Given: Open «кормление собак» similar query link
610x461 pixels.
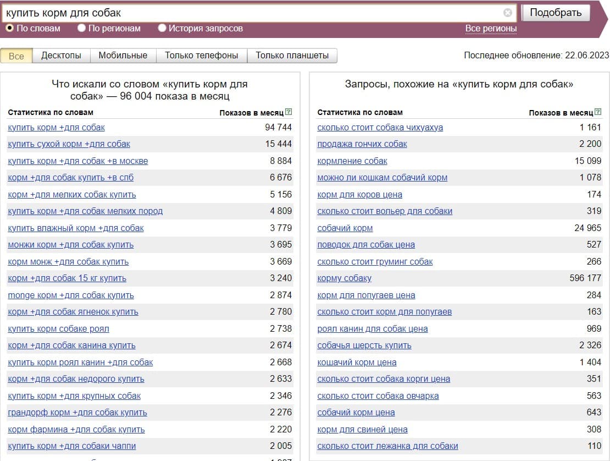Looking at the screenshot, I should [352, 161].
